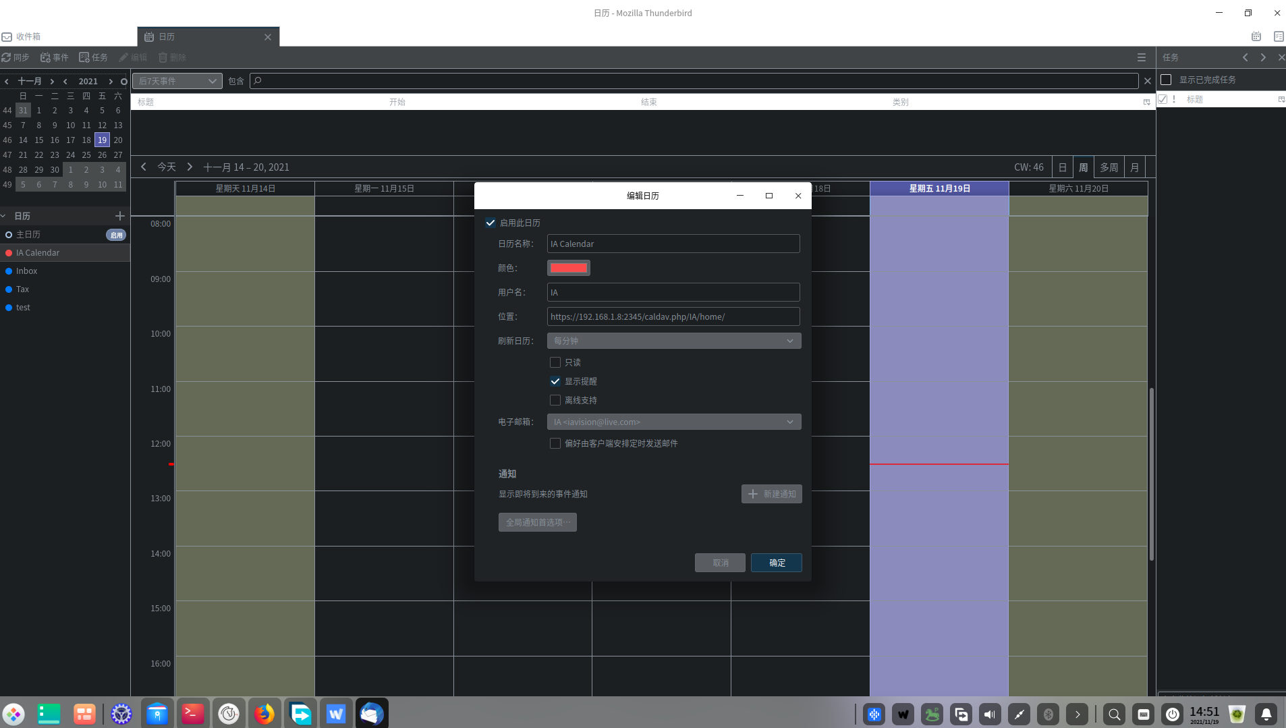The height and width of the screenshot is (728, 1286).
Task: Click the 启用 badge on 主日历
Action: 116,235
